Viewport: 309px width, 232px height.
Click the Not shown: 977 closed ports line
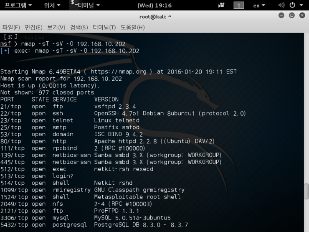click(47, 92)
